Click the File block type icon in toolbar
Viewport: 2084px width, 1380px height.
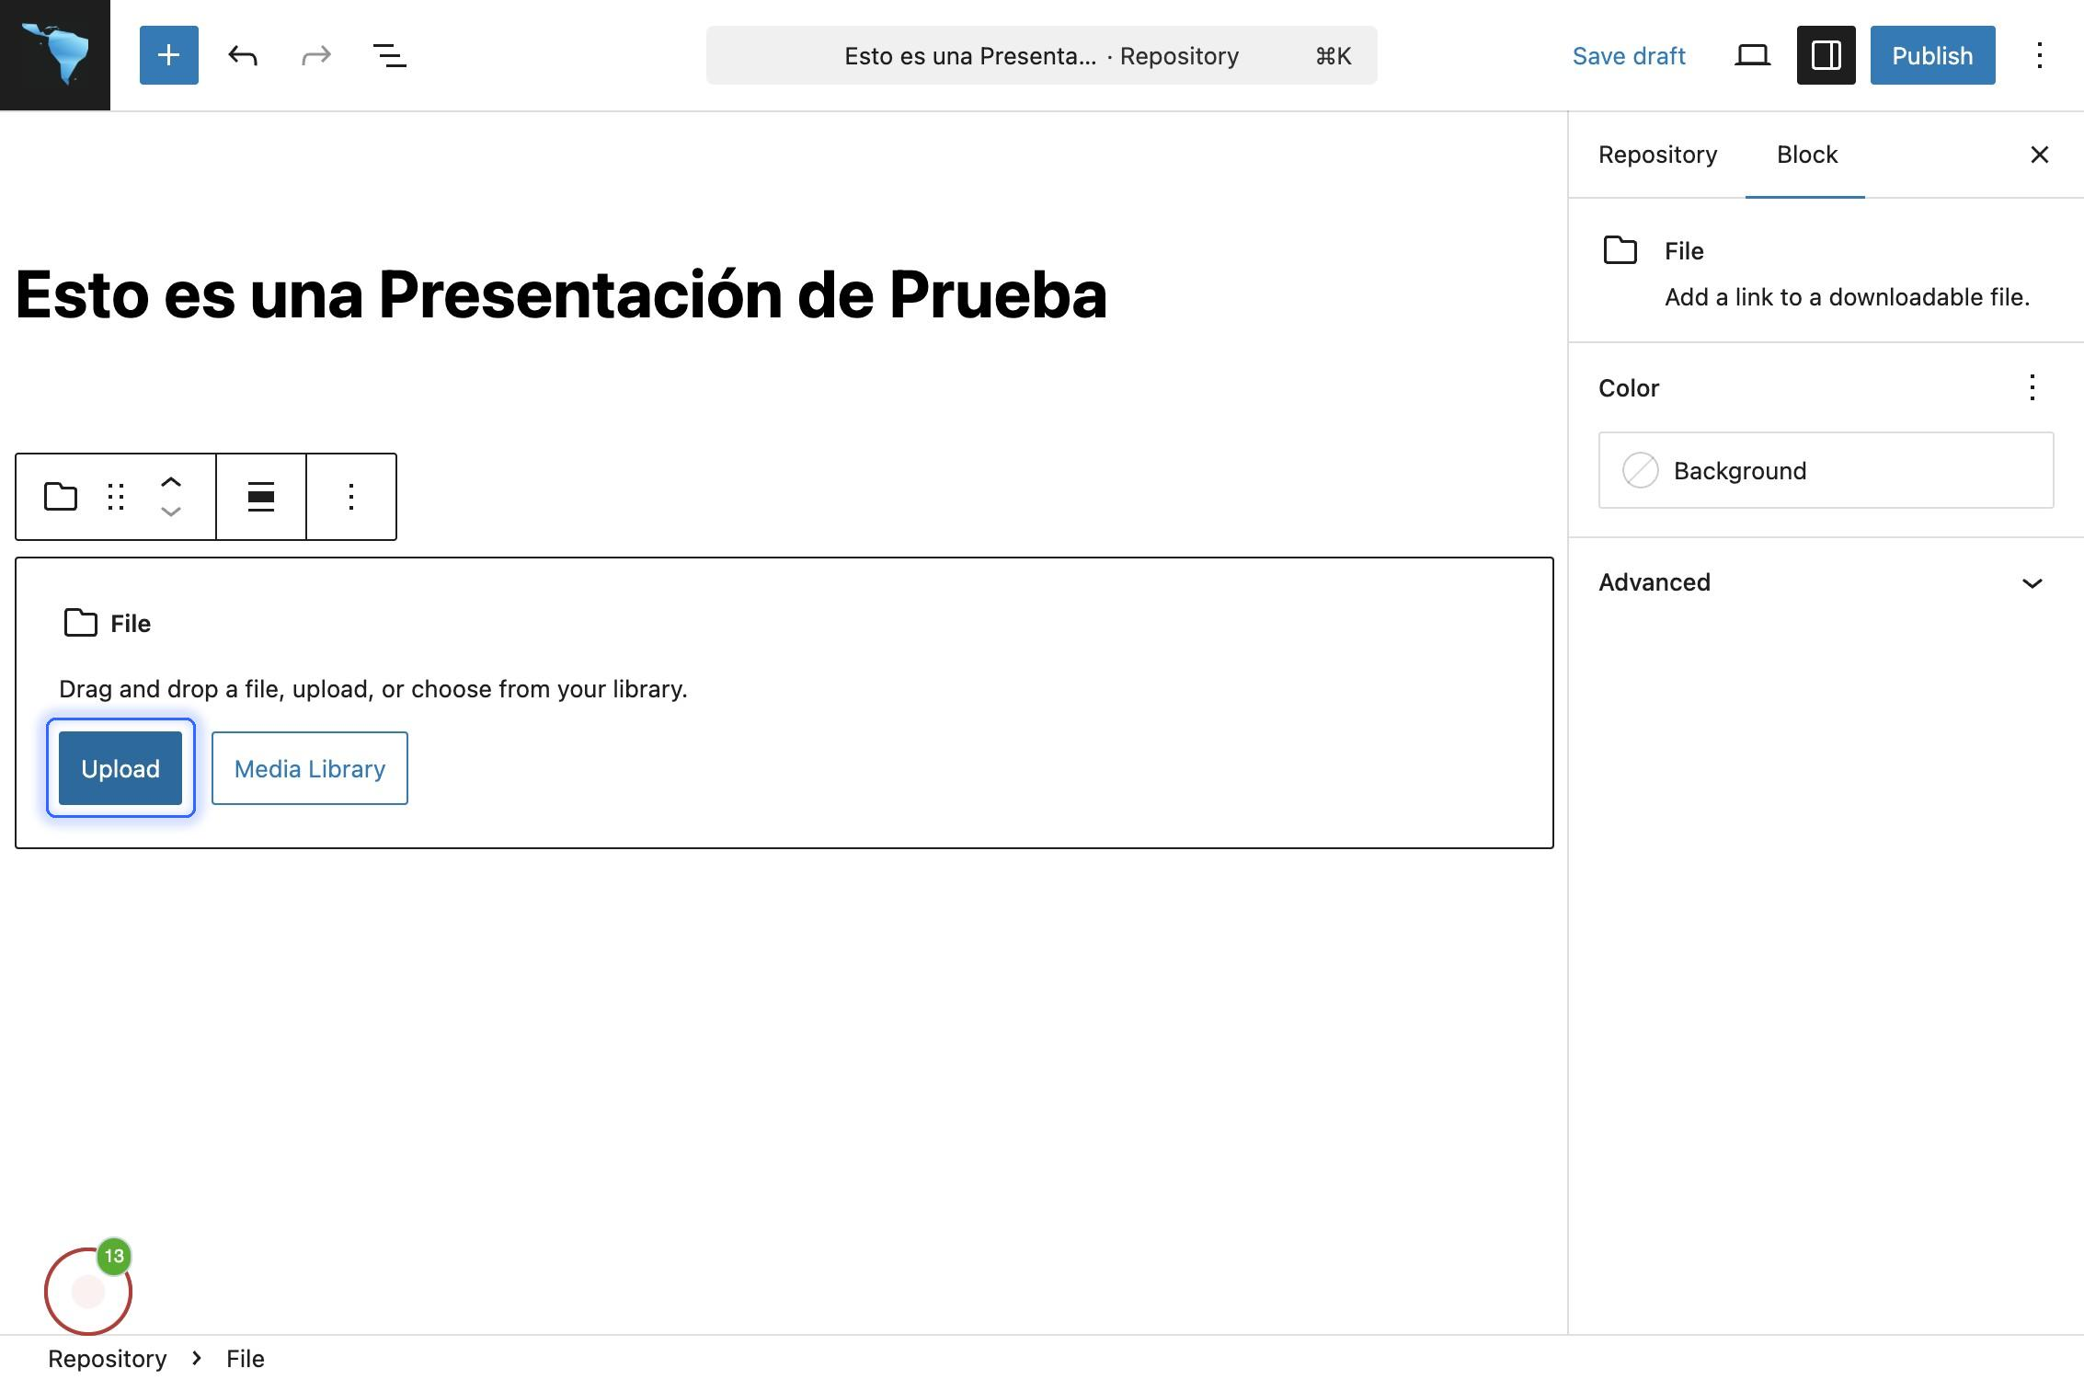[61, 497]
